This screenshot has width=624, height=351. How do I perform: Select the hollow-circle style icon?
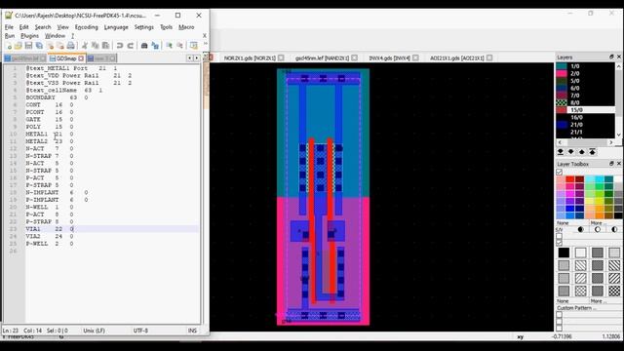click(x=598, y=229)
